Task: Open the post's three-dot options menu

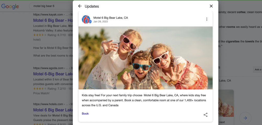Action: pos(207,19)
